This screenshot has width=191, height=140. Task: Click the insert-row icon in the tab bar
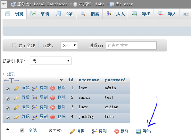click(x=109, y=14)
